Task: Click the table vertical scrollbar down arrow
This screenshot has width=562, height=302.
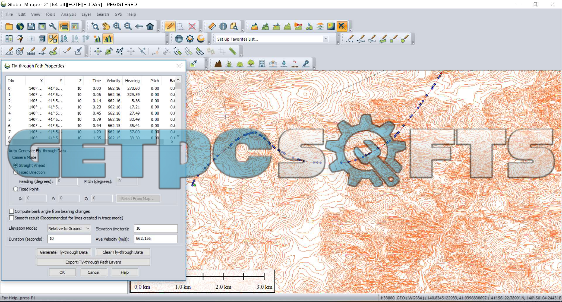Action: pyautogui.click(x=178, y=136)
